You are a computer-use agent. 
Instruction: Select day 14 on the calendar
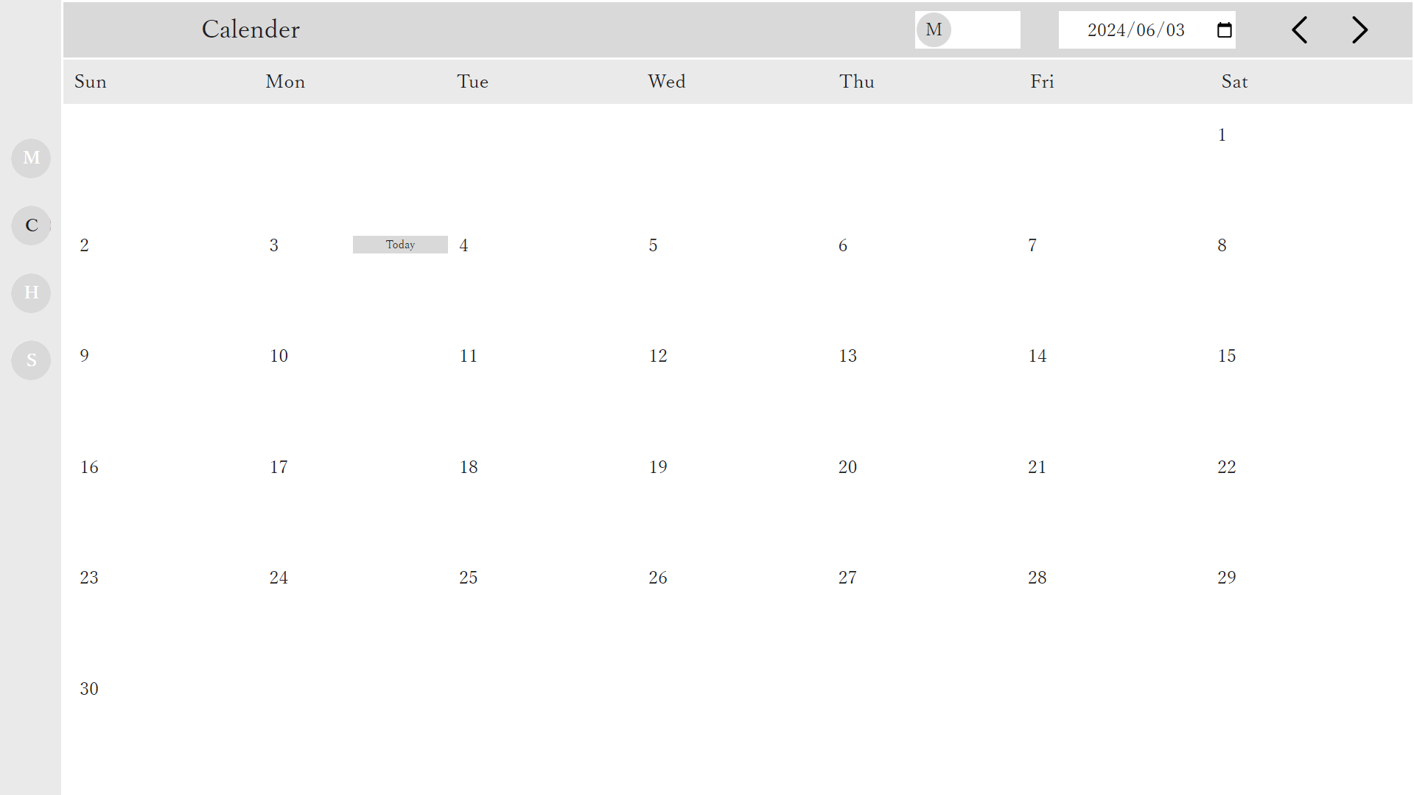1037,356
